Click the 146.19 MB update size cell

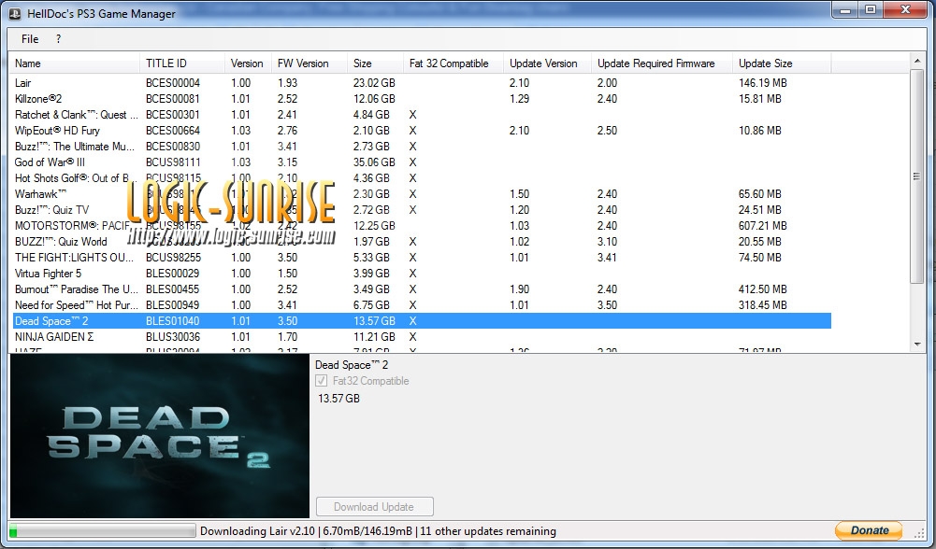[763, 83]
